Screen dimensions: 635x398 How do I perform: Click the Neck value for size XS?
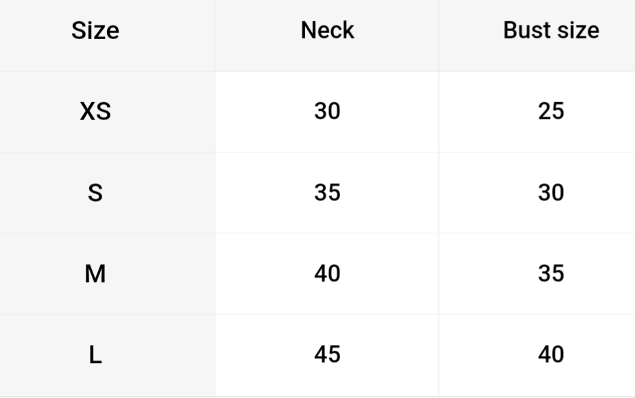coord(327,111)
